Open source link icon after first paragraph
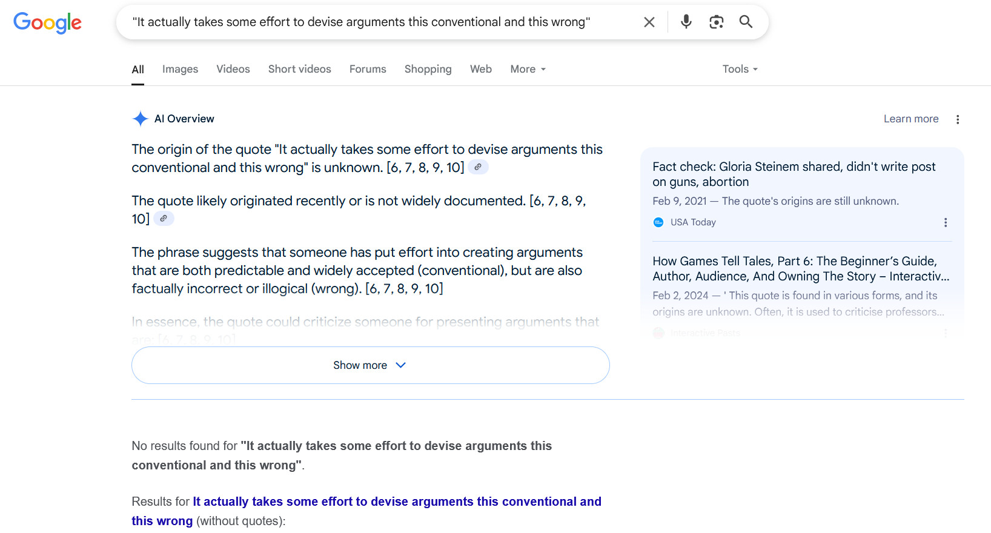This screenshot has width=991, height=533. pos(478,167)
